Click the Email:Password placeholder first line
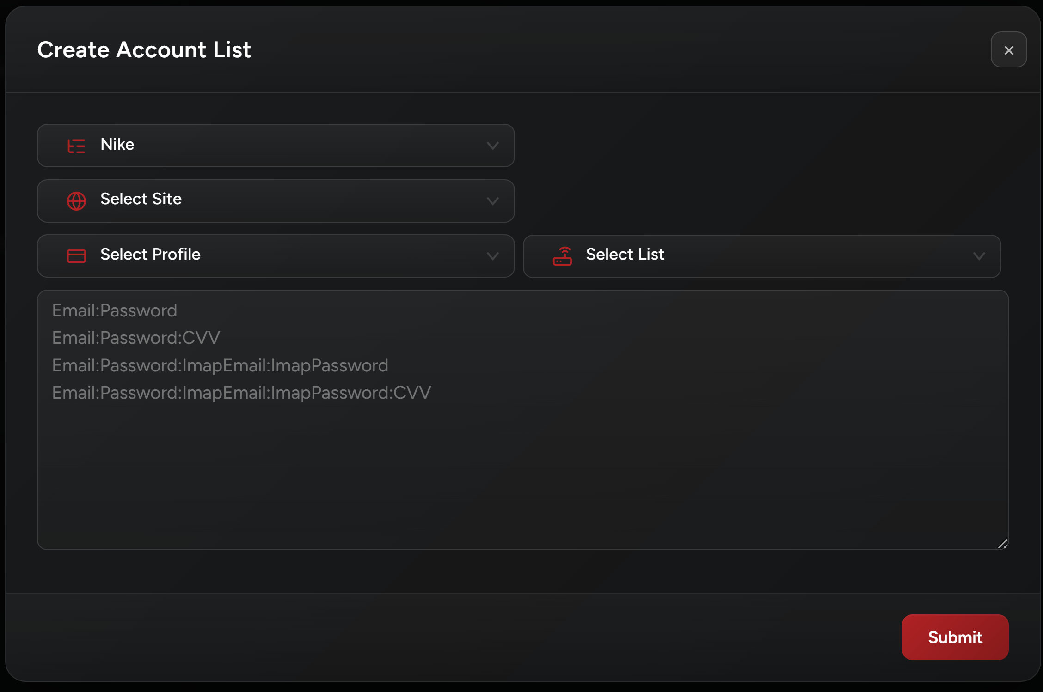The height and width of the screenshot is (692, 1043). click(x=115, y=310)
